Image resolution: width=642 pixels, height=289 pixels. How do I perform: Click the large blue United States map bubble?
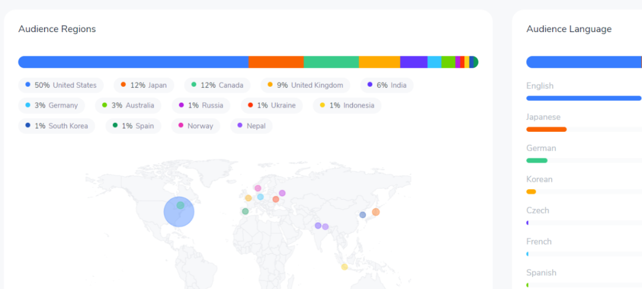(x=179, y=212)
